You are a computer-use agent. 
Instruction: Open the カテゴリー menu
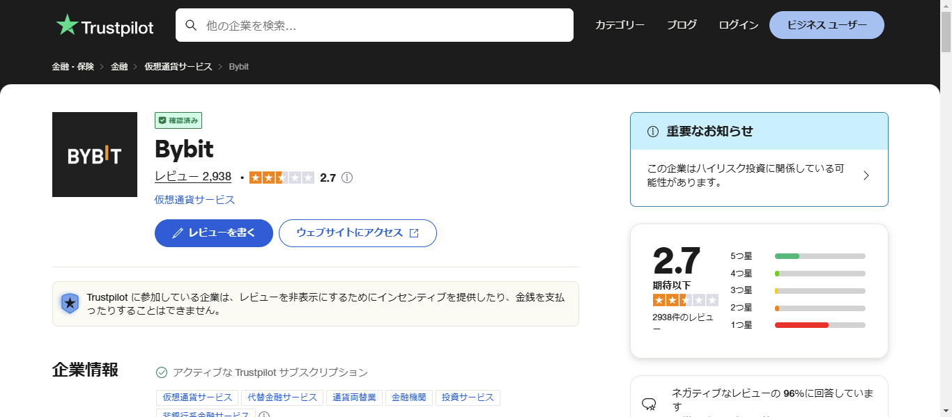tap(620, 24)
